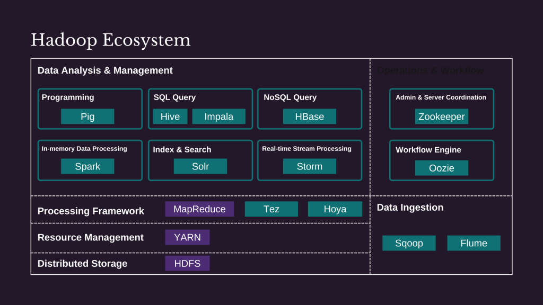The width and height of the screenshot is (543, 305).
Task: Select the Hoya box
Action: 335,209
